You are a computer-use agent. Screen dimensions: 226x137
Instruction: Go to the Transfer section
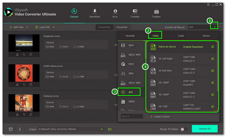coord(135,11)
